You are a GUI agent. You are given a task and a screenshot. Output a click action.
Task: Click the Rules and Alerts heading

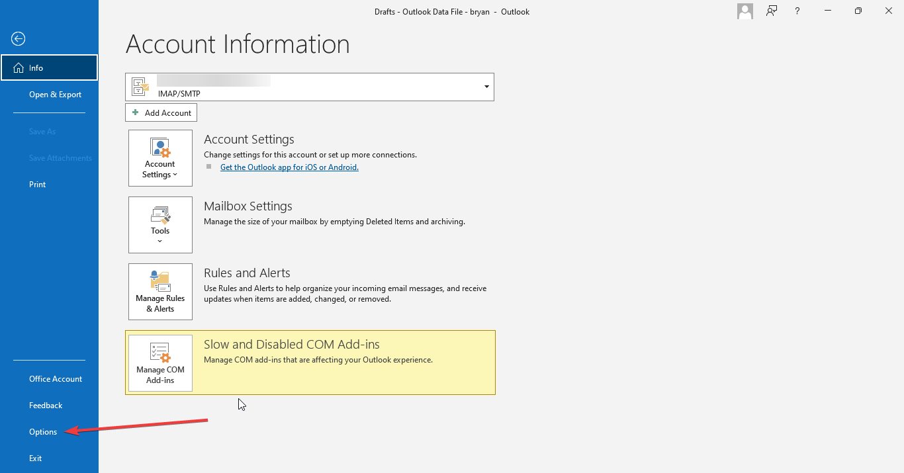(247, 273)
